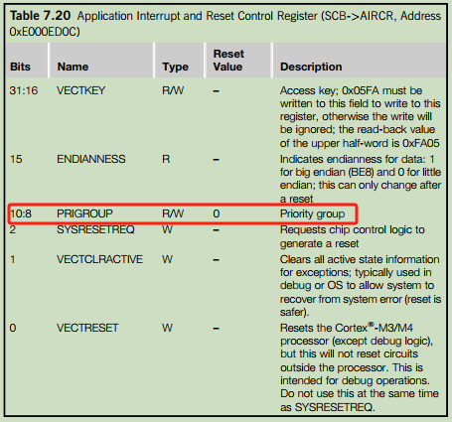Click the "as SYSRESETREQ." final line
This screenshot has width=452, height=422.
[x=328, y=407]
